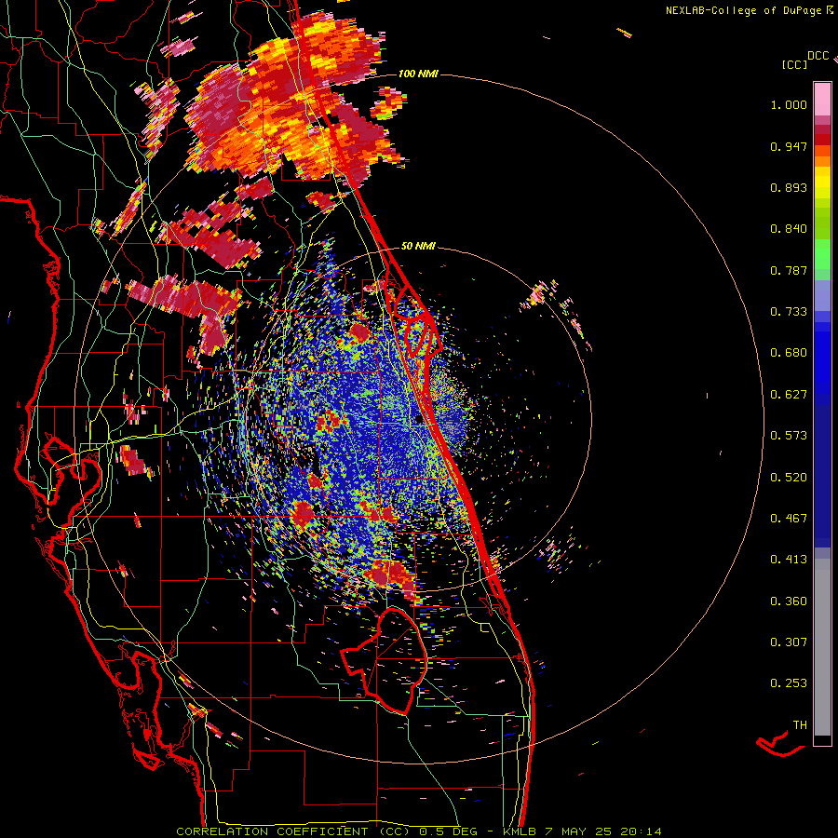Select the 0.573 scale value
Image resolution: width=838 pixels, height=838 pixels.
point(789,436)
